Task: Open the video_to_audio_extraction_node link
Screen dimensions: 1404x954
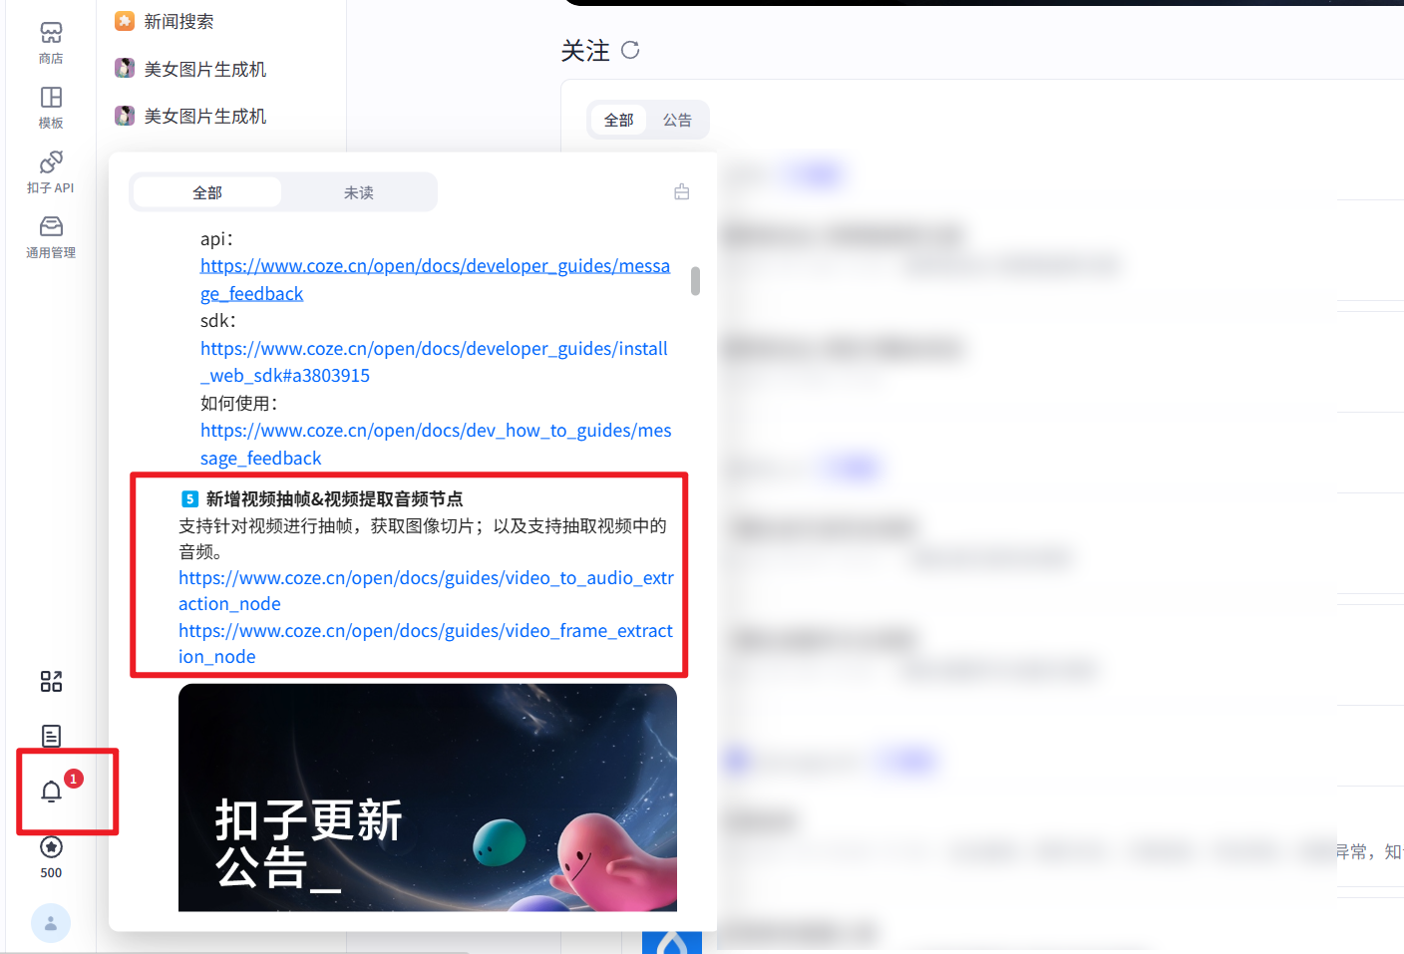Action: click(x=426, y=591)
